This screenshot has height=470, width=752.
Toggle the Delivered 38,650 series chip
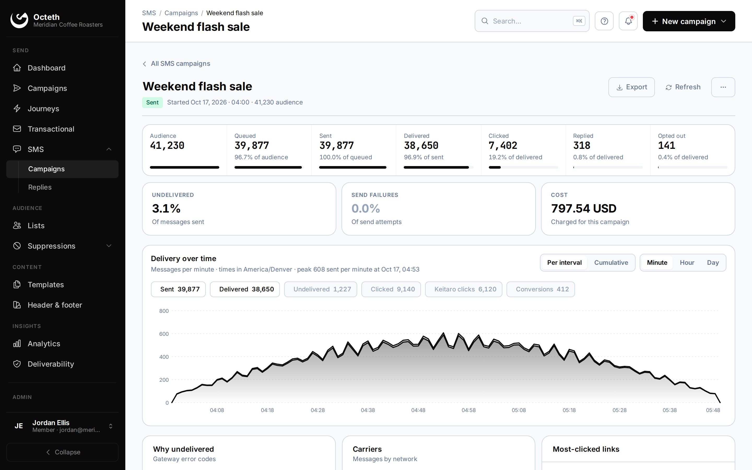point(245,289)
